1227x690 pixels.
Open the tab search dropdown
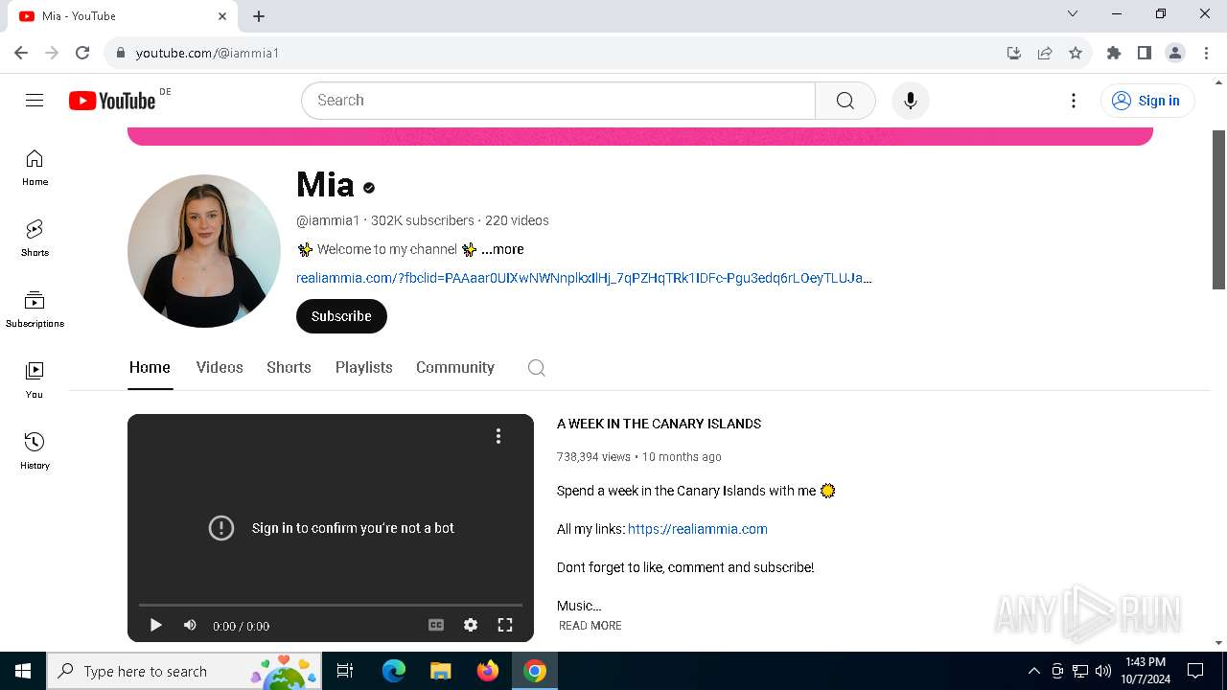[x=1073, y=13]
